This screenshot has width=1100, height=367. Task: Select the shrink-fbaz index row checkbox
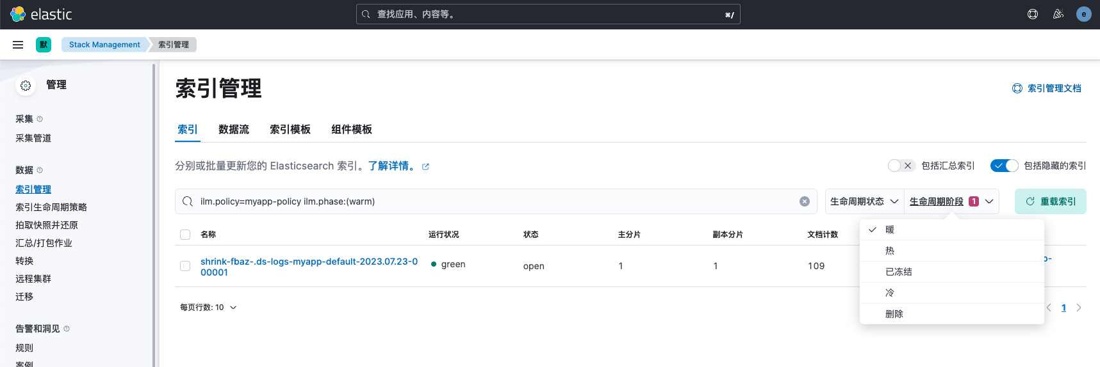[185, 266]
